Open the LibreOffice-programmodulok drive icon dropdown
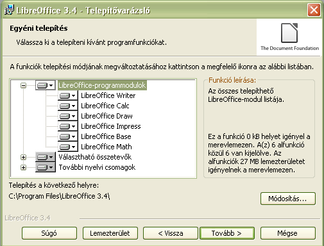Viewport: 324px width, 246px height. (46, 85)
